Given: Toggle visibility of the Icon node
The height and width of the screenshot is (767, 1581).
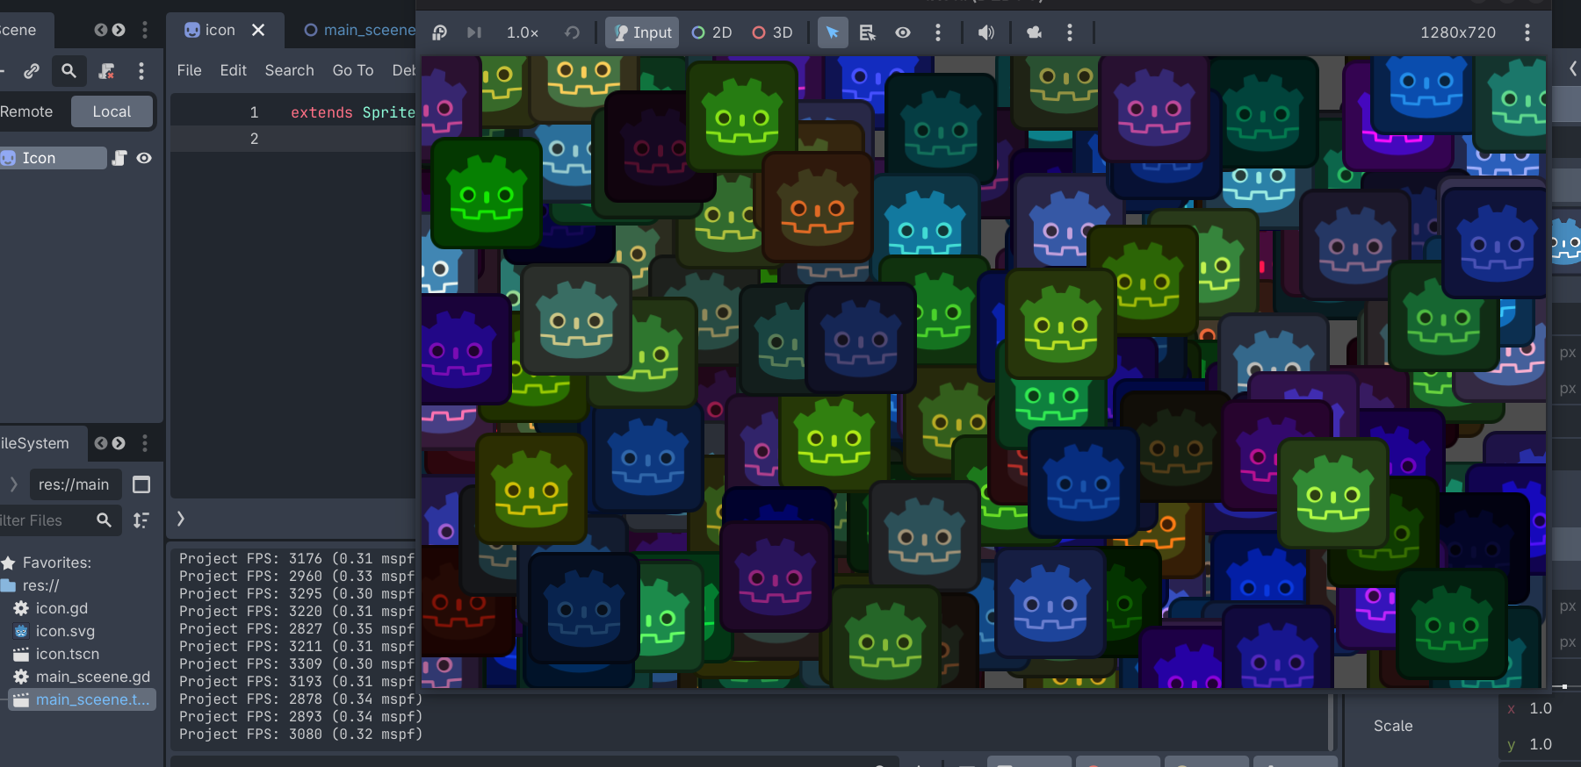Looking at the screenshot, I should point(144,158).
